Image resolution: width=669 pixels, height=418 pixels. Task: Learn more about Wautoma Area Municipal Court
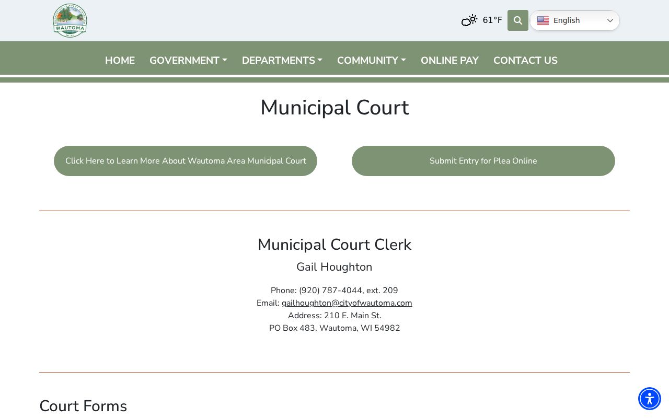[186, 161]
